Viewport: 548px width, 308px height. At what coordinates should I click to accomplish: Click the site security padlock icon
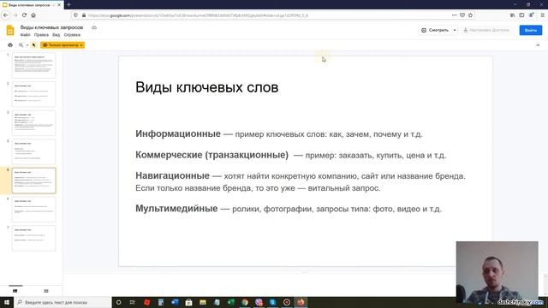pos(84,15)
